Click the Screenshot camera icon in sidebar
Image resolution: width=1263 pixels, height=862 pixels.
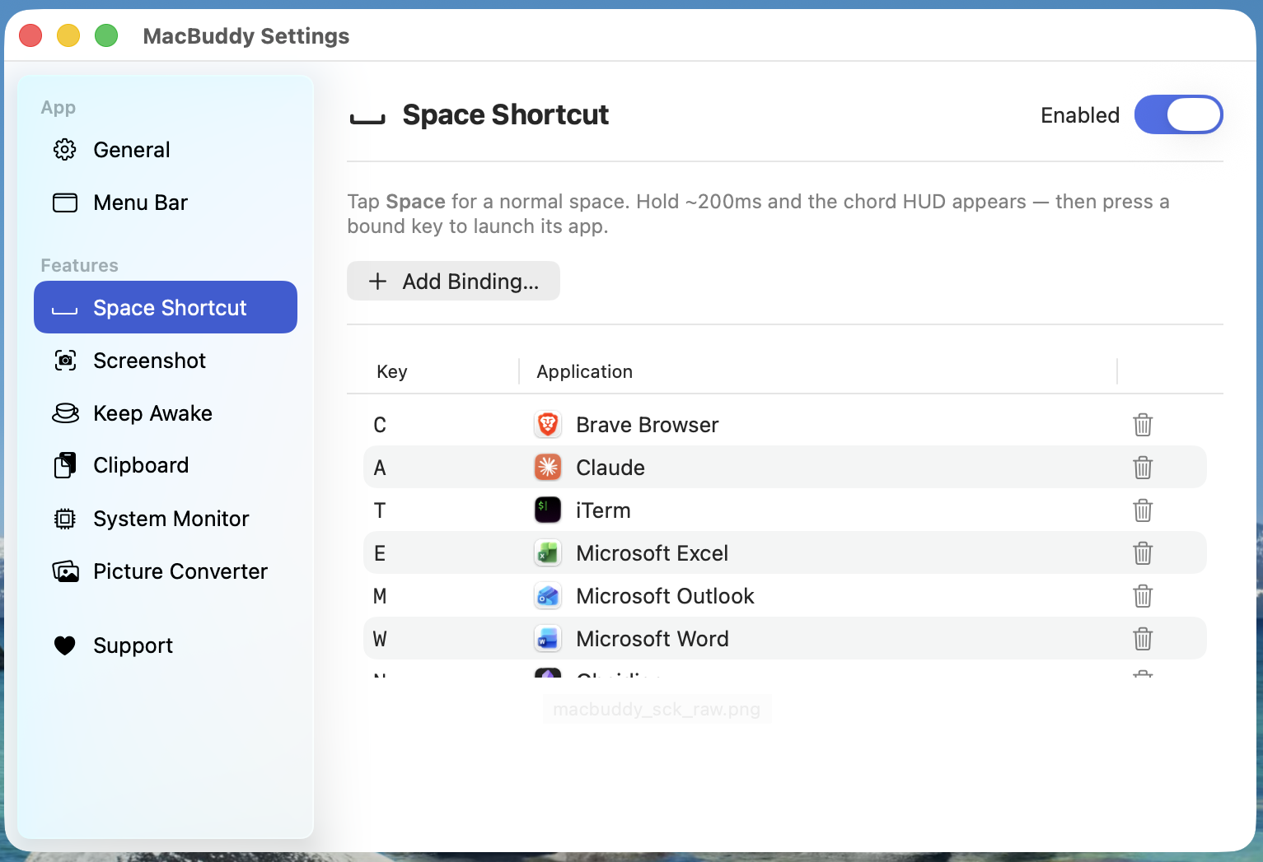pyautogui.click(x=65, y=361)
